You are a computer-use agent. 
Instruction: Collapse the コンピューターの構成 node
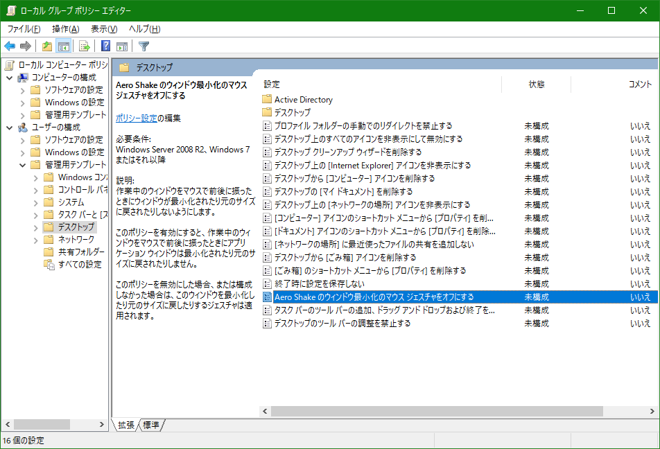point(10,78)
